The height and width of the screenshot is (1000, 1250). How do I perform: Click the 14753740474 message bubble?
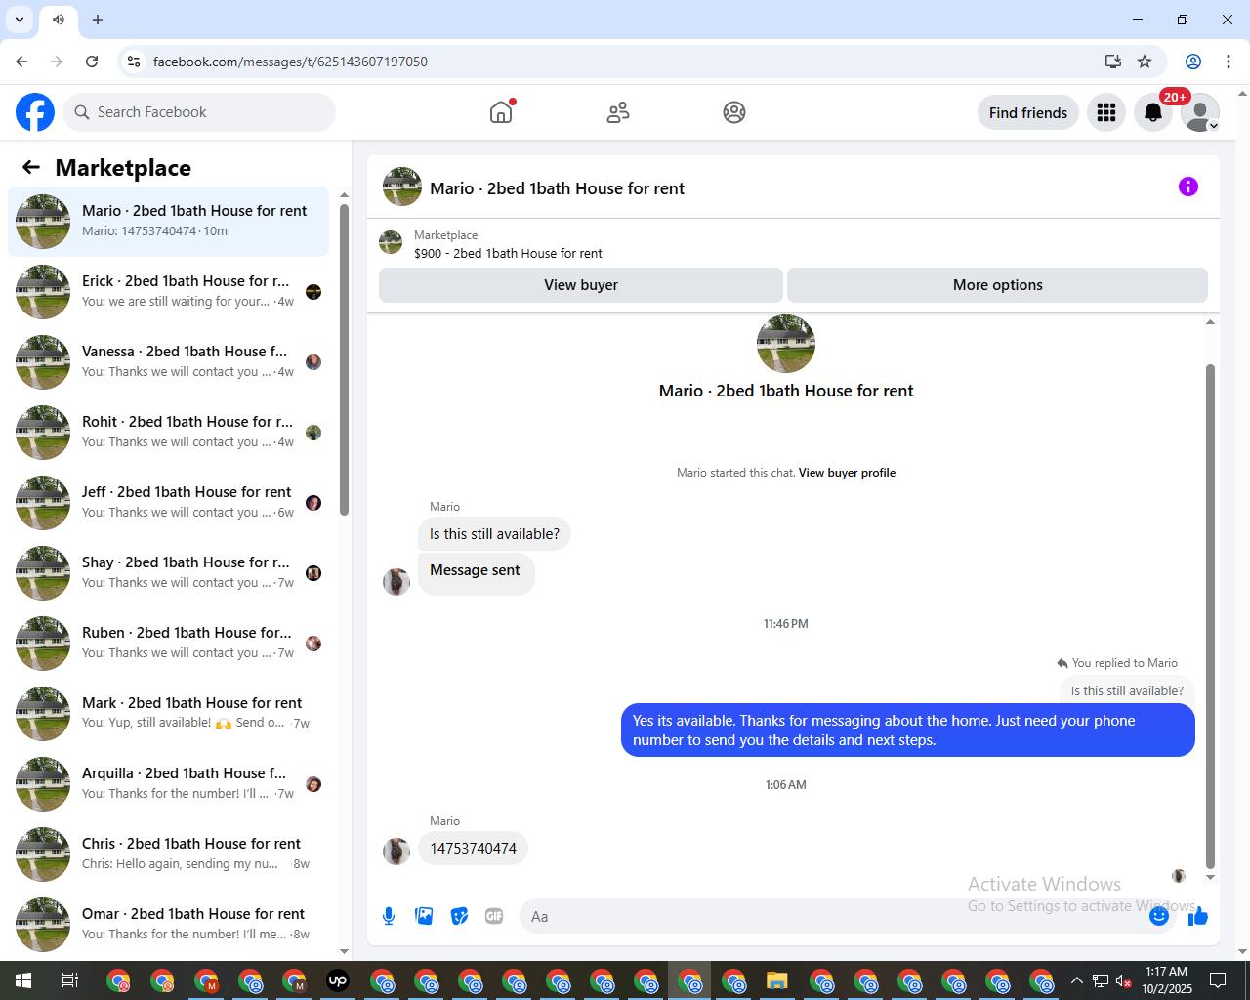tap(474, 848)
